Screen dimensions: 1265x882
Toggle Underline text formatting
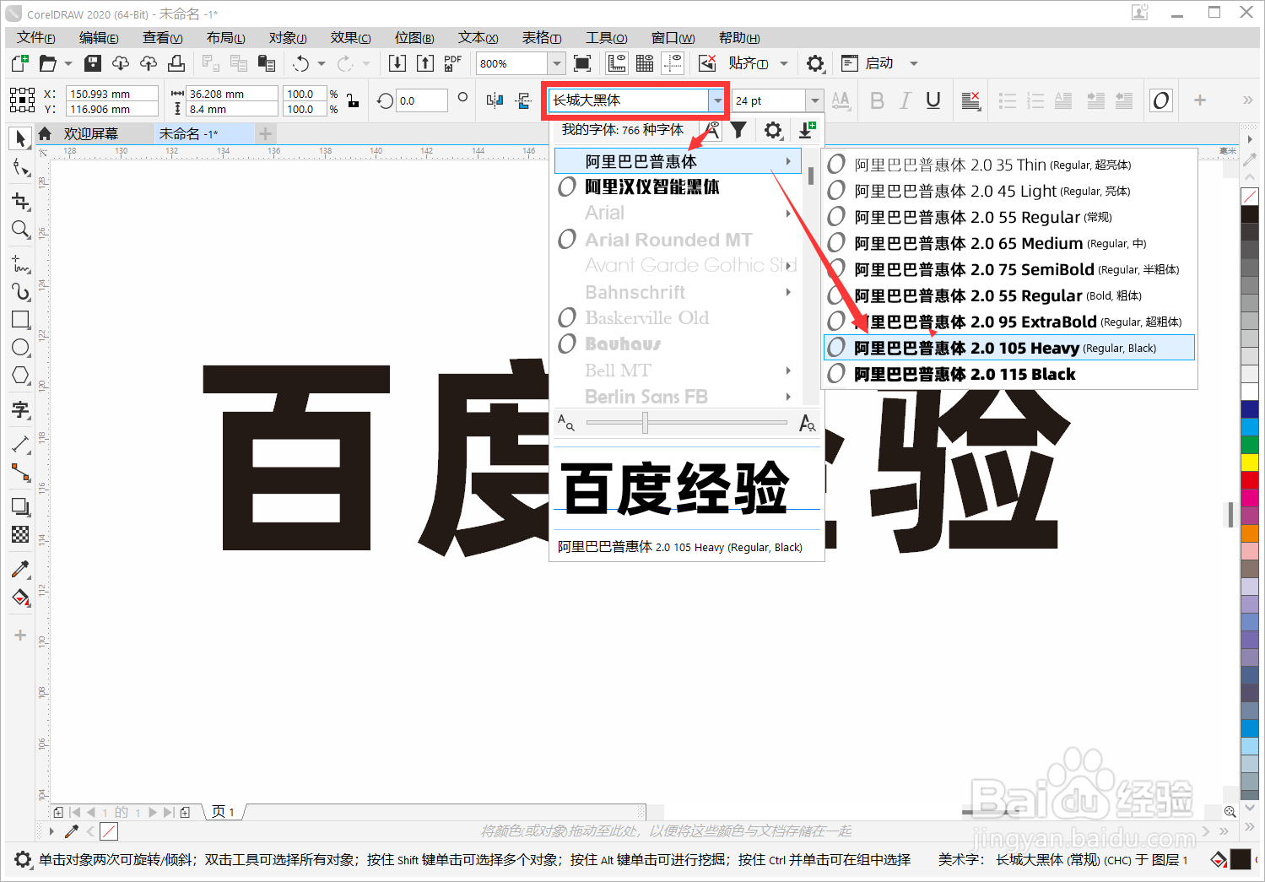coord(933,100)
